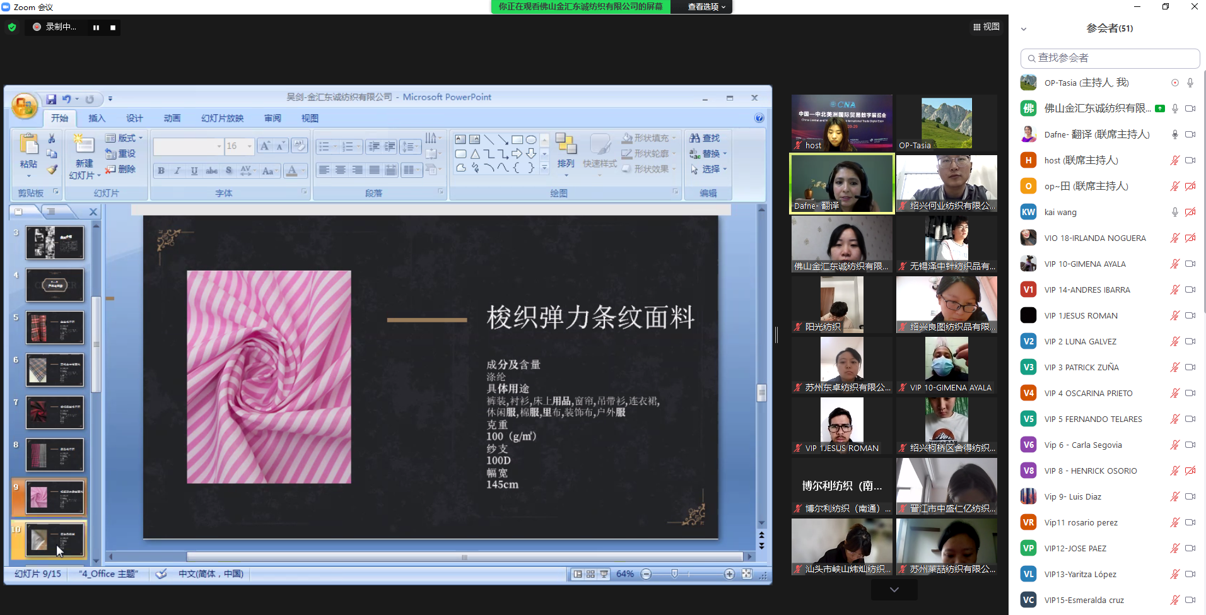Click the Save icon in quick access toolbar

point(51,99)
